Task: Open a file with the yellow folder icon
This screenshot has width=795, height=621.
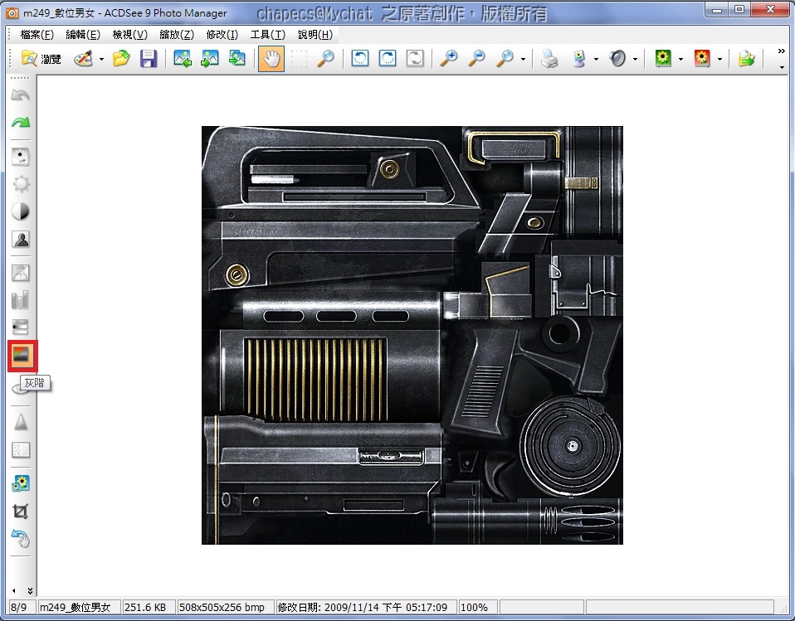Action: (121, 59)
